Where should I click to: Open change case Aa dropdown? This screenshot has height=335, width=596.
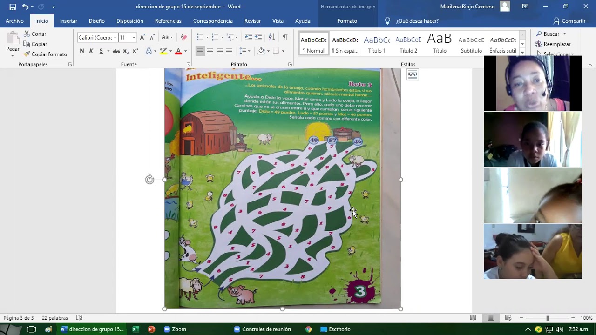click(x=167, y=37)
